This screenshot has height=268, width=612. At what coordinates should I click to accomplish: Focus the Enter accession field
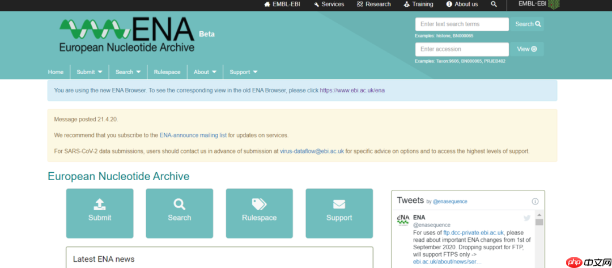coord(462,49)
